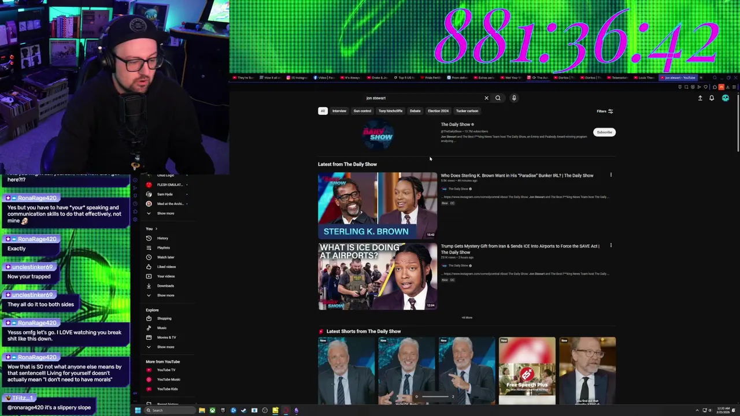
Task: Open Windows Start menu
Action: 138,410
